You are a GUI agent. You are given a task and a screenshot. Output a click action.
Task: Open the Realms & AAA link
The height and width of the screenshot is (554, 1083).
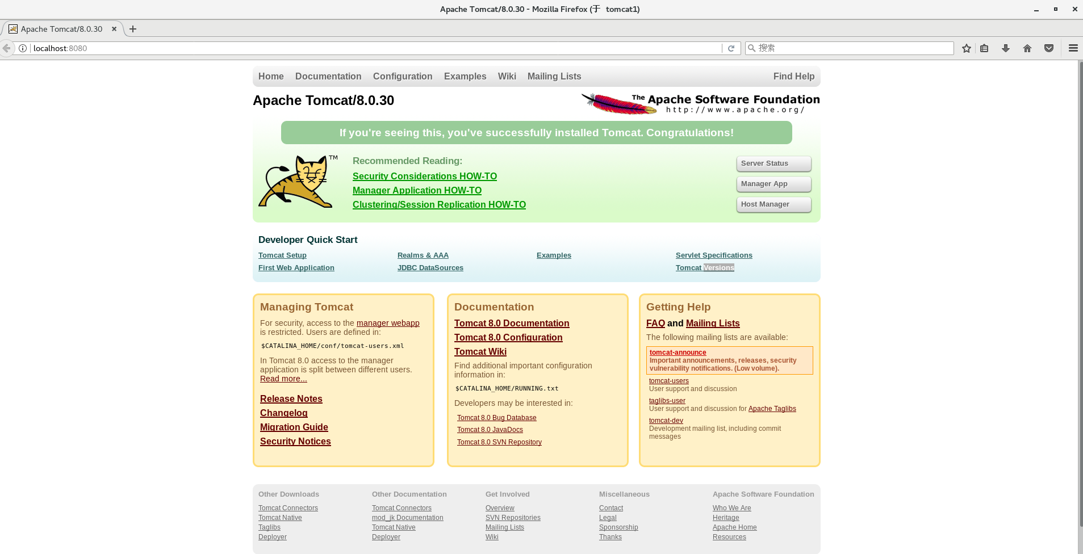point(423,255)
